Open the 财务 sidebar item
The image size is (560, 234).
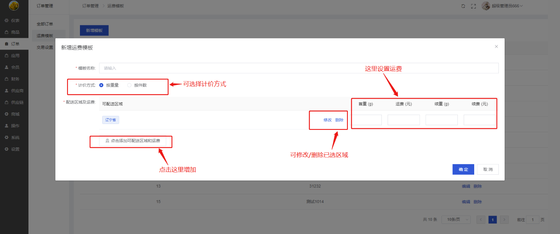pos(14,79)
